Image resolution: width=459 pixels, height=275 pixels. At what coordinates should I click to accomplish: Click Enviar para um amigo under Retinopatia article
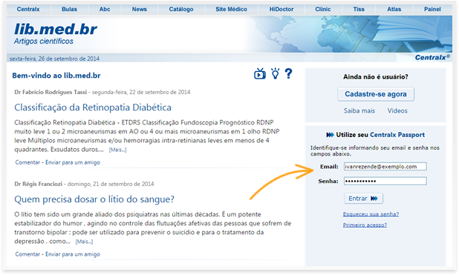pyautogui.click(x=73, y=162)
